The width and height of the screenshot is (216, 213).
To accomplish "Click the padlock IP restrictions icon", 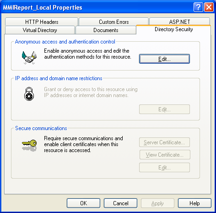I will click(x=29, y=94).
